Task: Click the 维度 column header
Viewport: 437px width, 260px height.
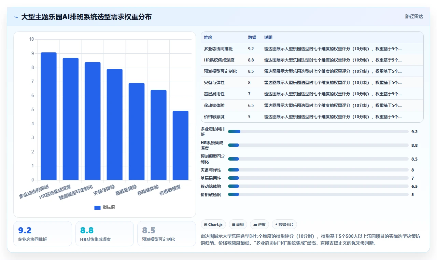Action: pyautogui.click(x=208, y=38)
